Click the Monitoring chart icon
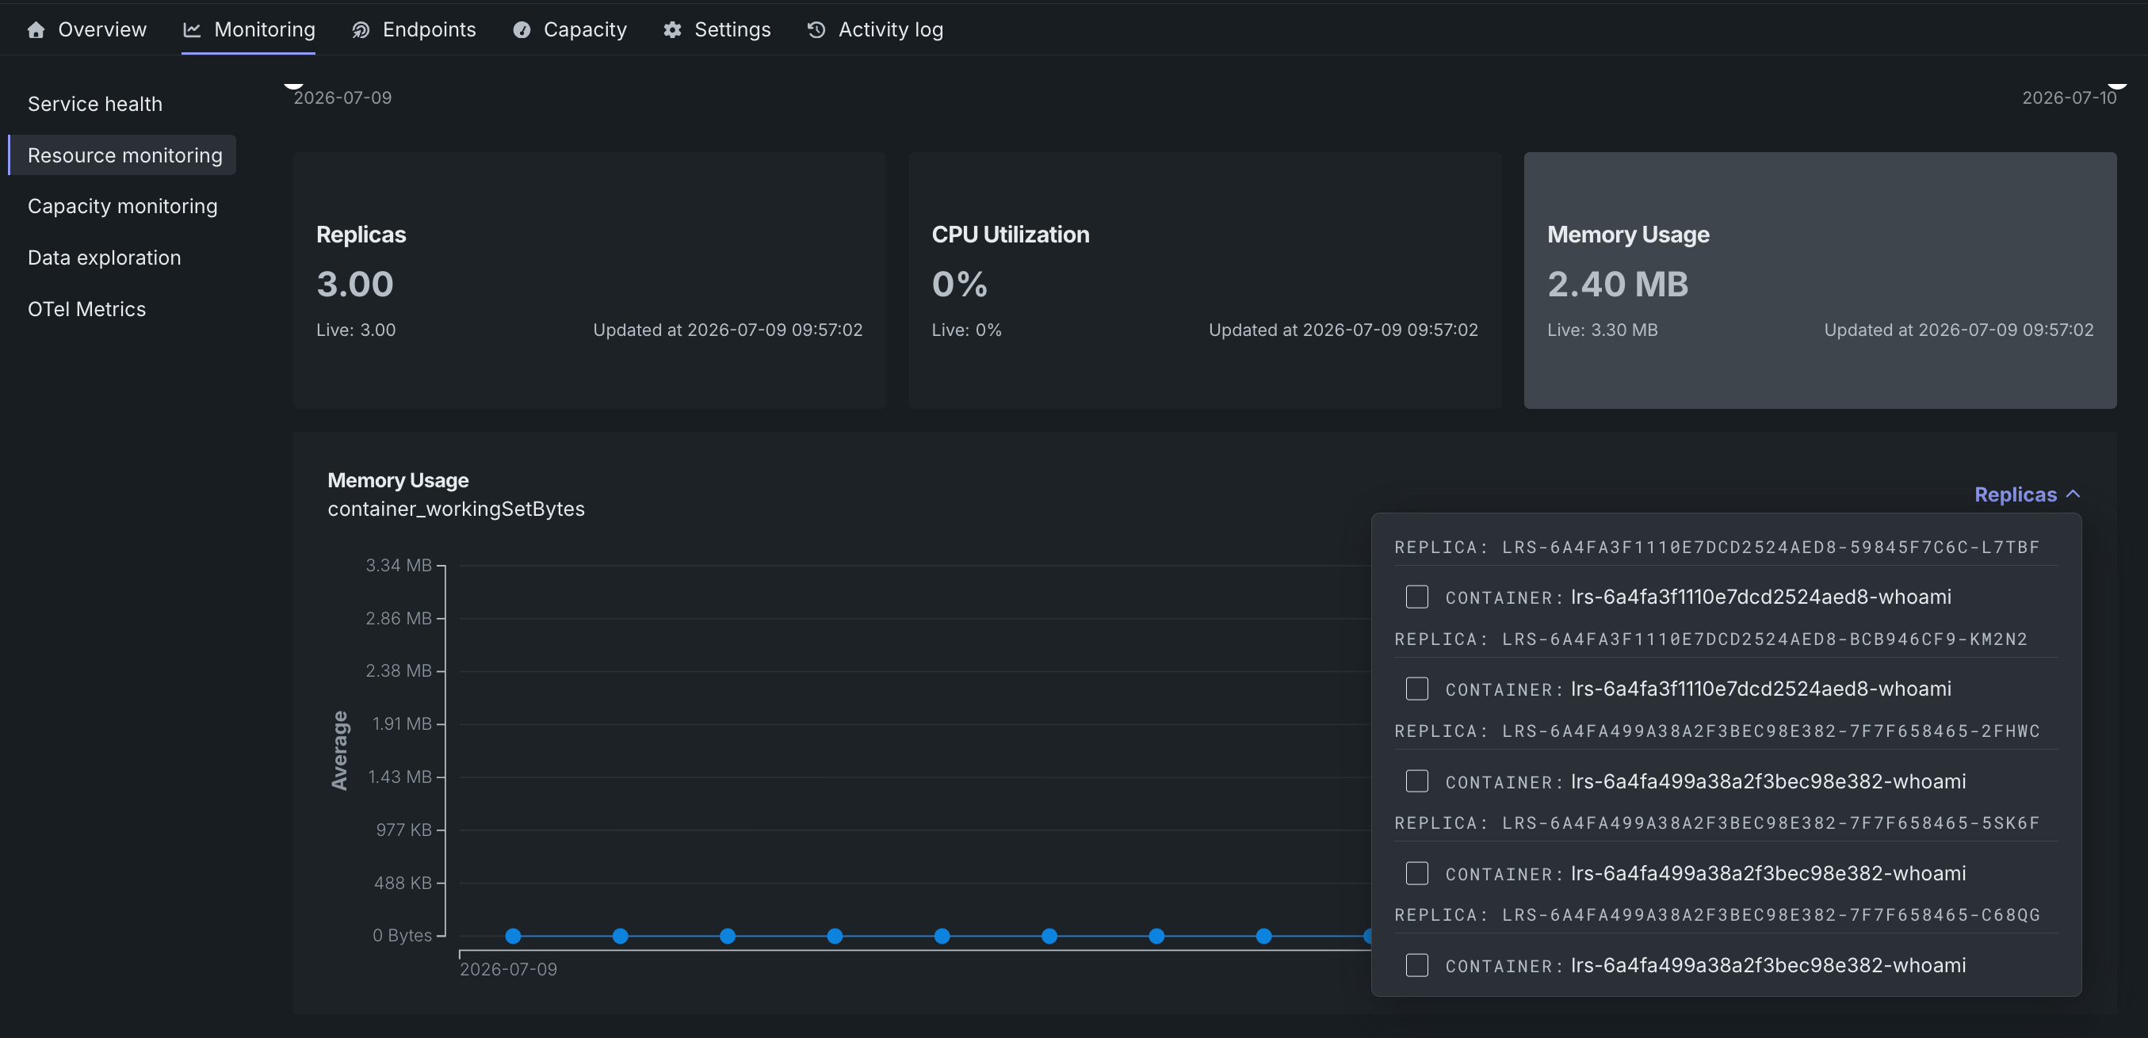 pyautogui.click(x=192, y=30)
